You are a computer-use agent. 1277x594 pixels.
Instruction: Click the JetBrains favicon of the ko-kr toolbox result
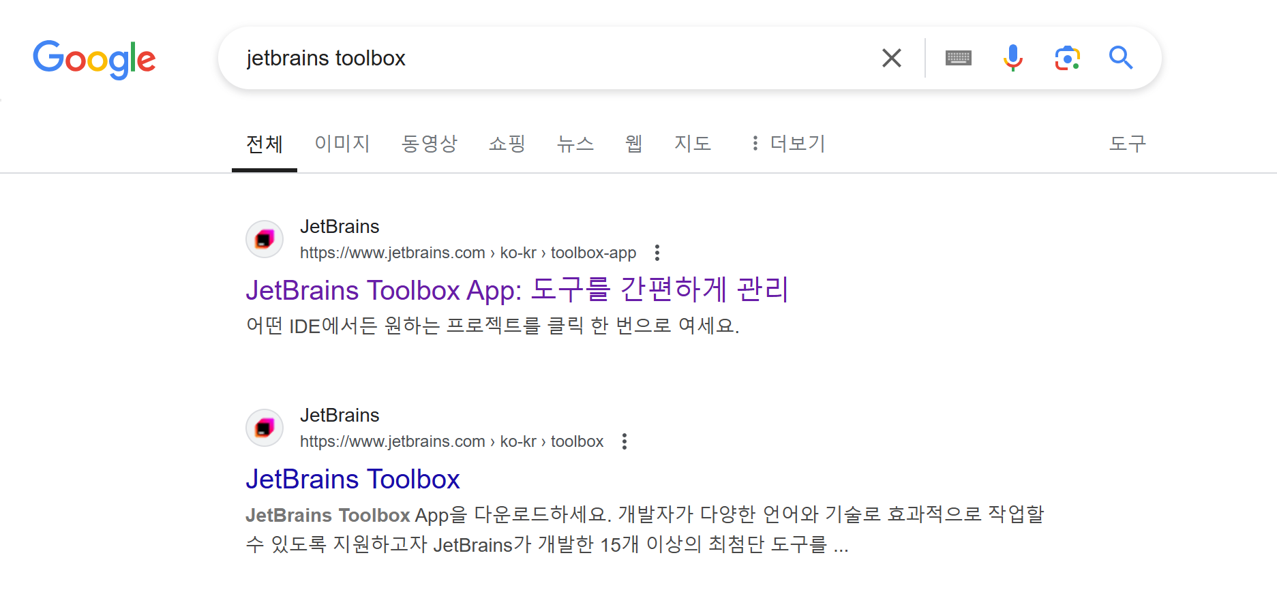point(265,428)
